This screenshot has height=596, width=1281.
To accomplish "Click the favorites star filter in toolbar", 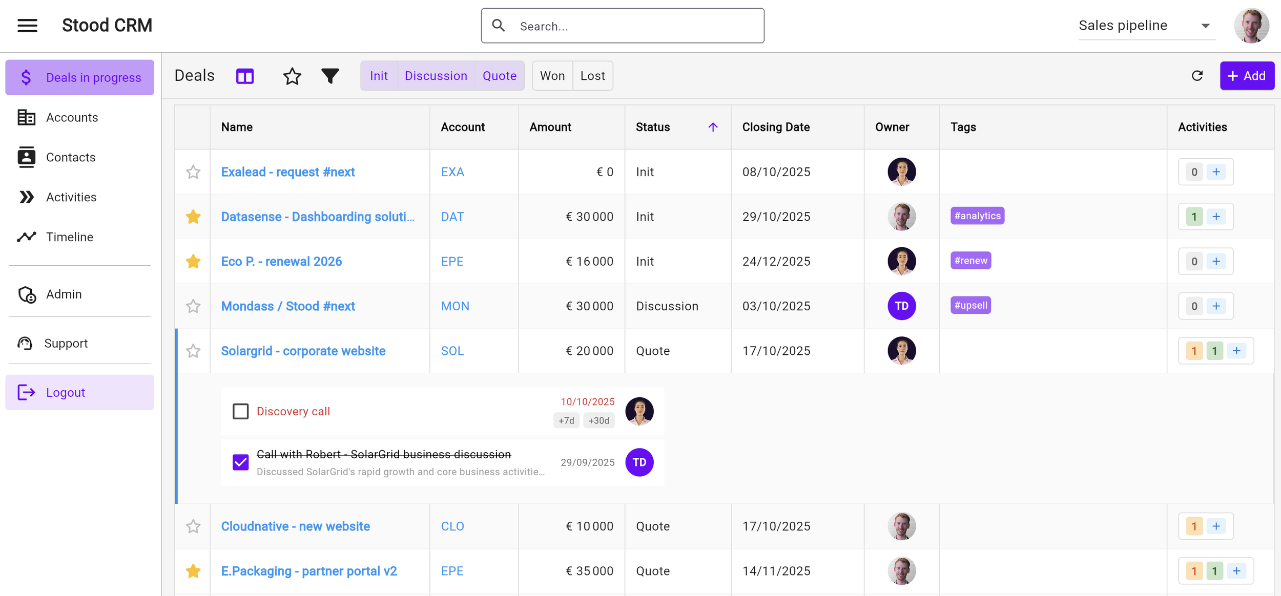I will [292, 76].
